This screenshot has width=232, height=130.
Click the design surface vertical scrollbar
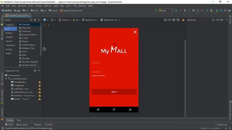coord(185,79)
